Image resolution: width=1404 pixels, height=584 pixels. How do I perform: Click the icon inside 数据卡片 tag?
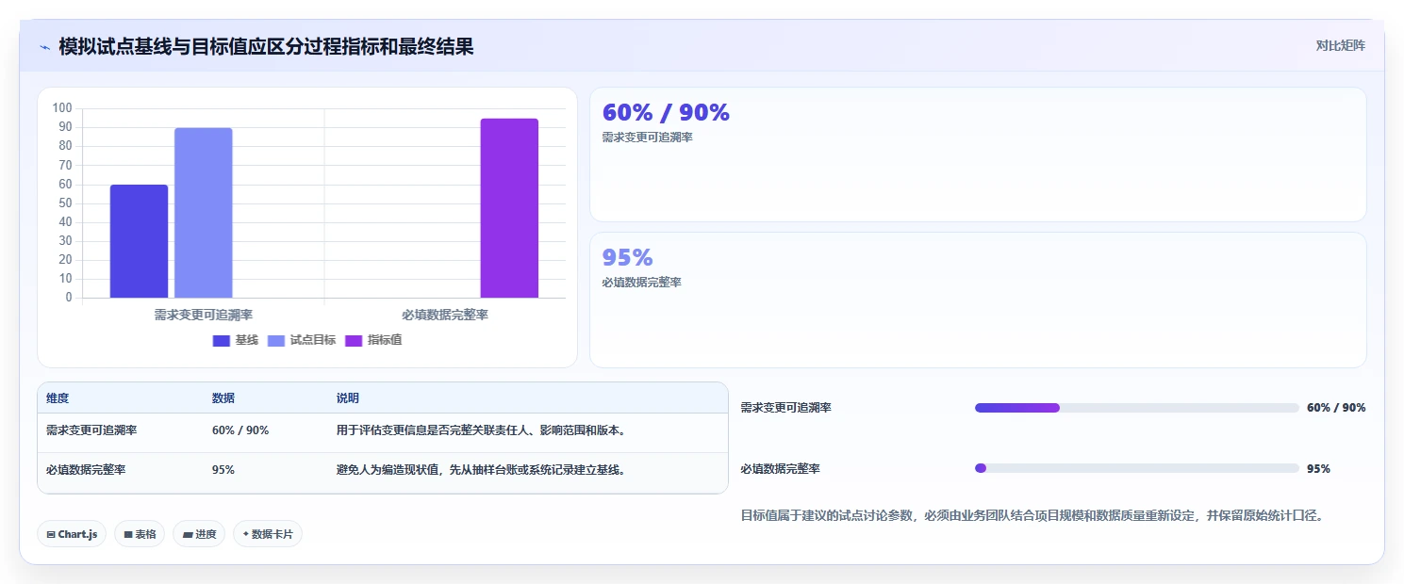coord(246,534)
